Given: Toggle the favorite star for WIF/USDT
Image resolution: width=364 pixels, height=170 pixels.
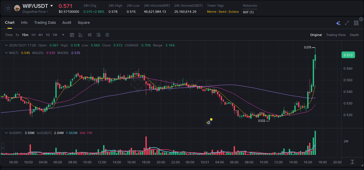Looking at the screenshot, I should pyautogui.click(x=8, y=8).
